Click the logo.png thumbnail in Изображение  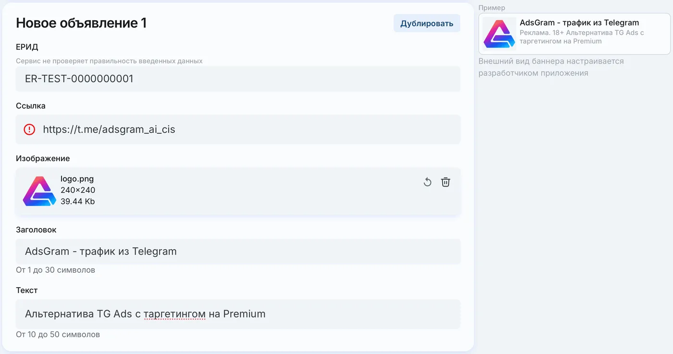tap(39, 191)
